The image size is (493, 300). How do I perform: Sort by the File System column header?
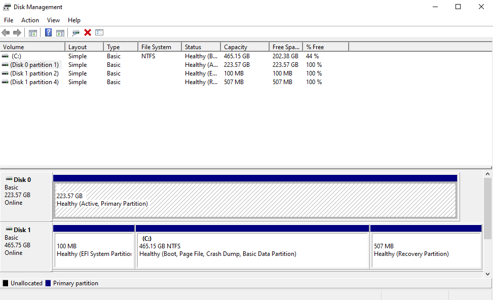tap(160, 47)
